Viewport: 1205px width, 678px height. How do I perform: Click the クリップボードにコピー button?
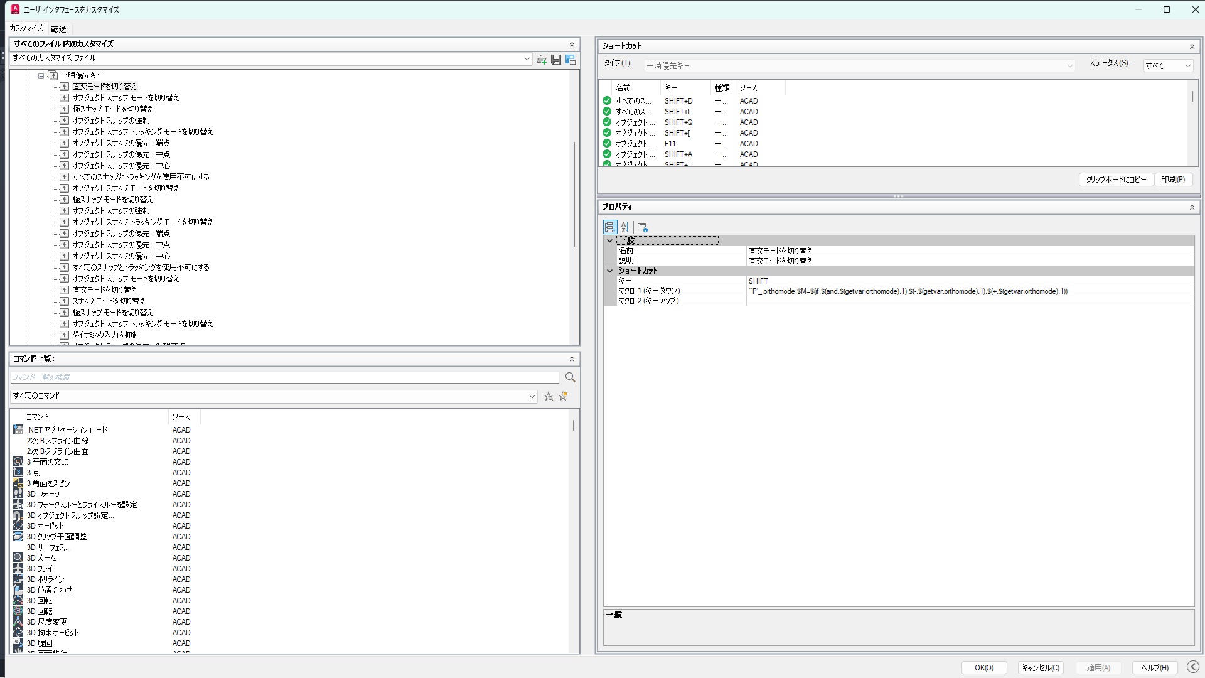tap(1115, 180)
